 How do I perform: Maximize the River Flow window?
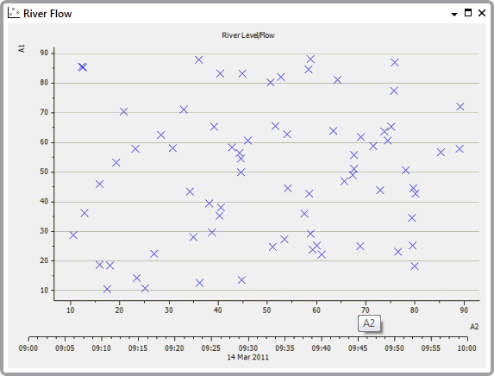point(468,13)
